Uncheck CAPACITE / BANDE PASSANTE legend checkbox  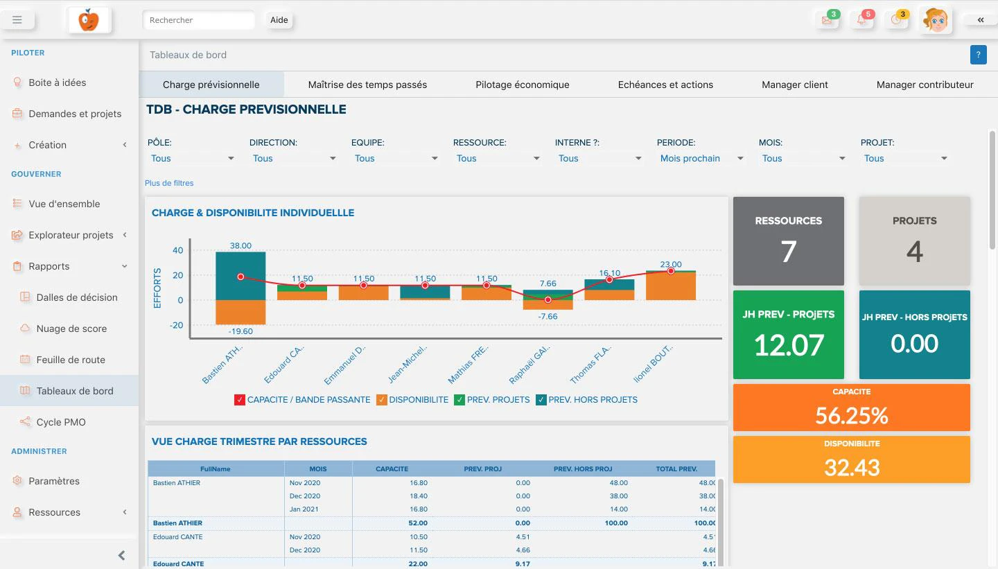tap(240, 400)
